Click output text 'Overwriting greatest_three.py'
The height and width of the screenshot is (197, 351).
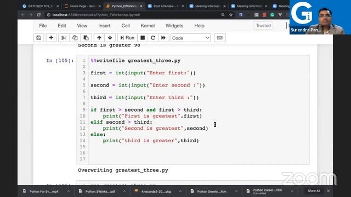click(x=123, y=170)
